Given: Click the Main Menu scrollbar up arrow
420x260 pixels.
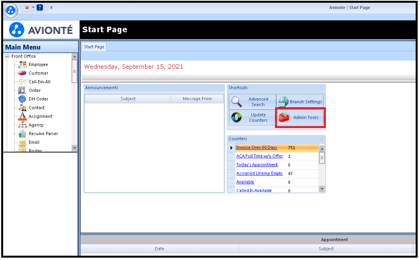Looking at the screenshot, I should pos(74,57).
